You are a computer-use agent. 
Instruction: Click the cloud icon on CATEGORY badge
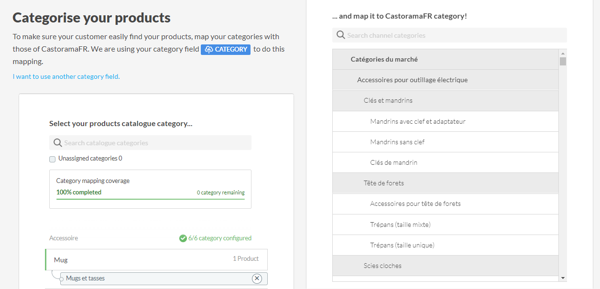tap(209, 49)
